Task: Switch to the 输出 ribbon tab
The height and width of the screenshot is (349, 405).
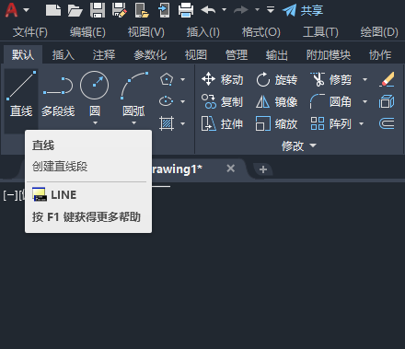Action: pyautogui.click(x=277, y=55)
